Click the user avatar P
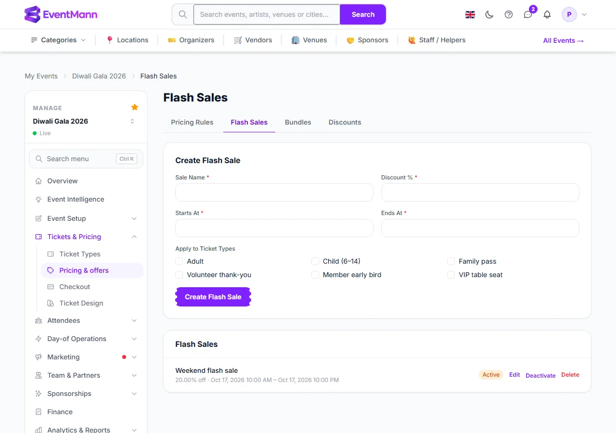Screen dimensions: 616x433 click(x=569, y=14)
